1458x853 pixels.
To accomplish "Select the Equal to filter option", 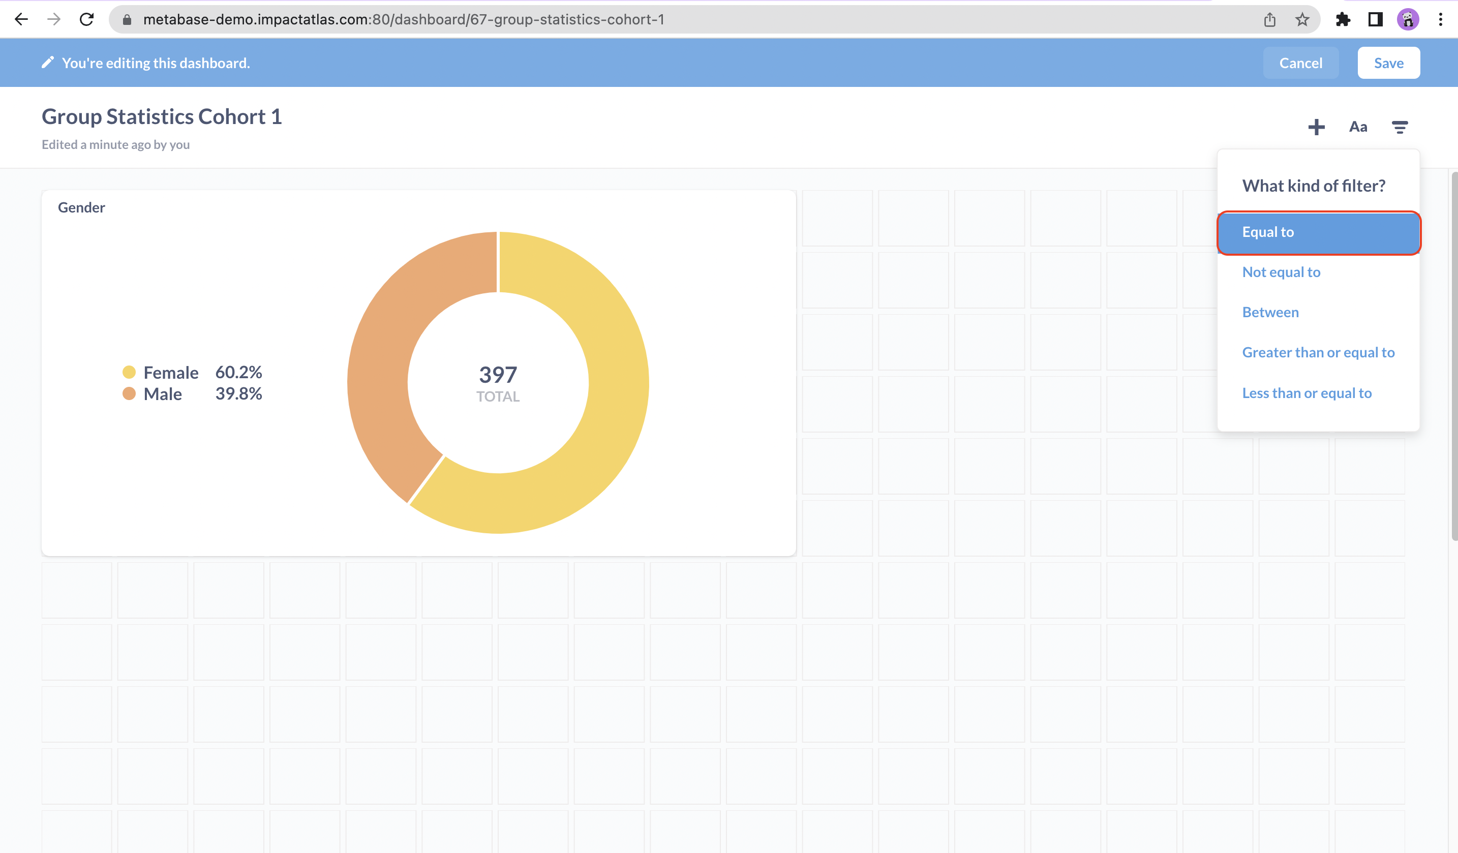I will click(x=1319, y=232).
